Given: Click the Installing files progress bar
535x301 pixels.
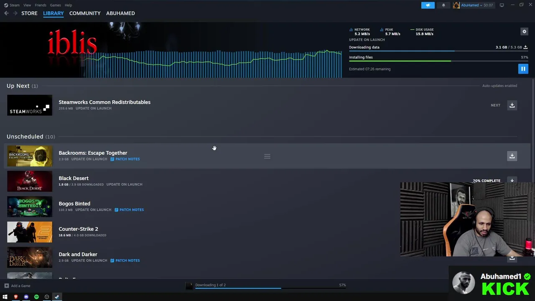Looking at the screenshot, I should (438, 61).
